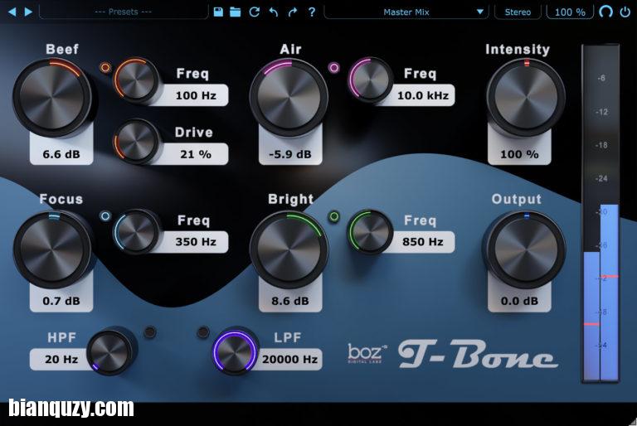Click the Output 0.0 dB value field

(x=519, y=301)
